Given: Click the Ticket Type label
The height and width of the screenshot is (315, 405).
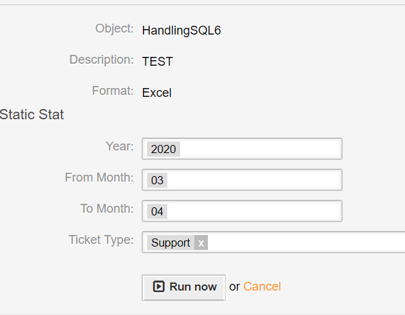Looking at the screenshot, I should coord(101,240).
